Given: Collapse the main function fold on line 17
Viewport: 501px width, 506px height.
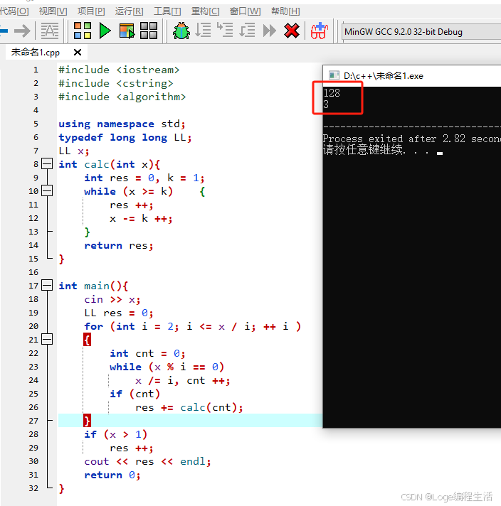Looking at the screenshot, I should coord(47,285).
